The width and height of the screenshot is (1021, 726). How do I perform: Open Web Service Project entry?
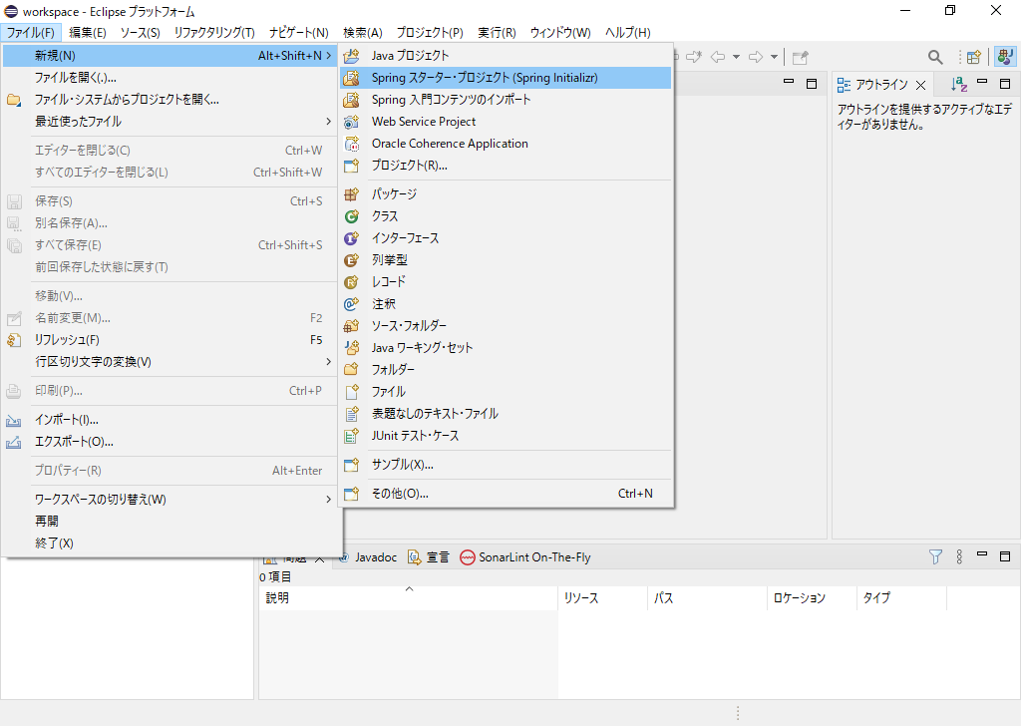pos(506,122)
